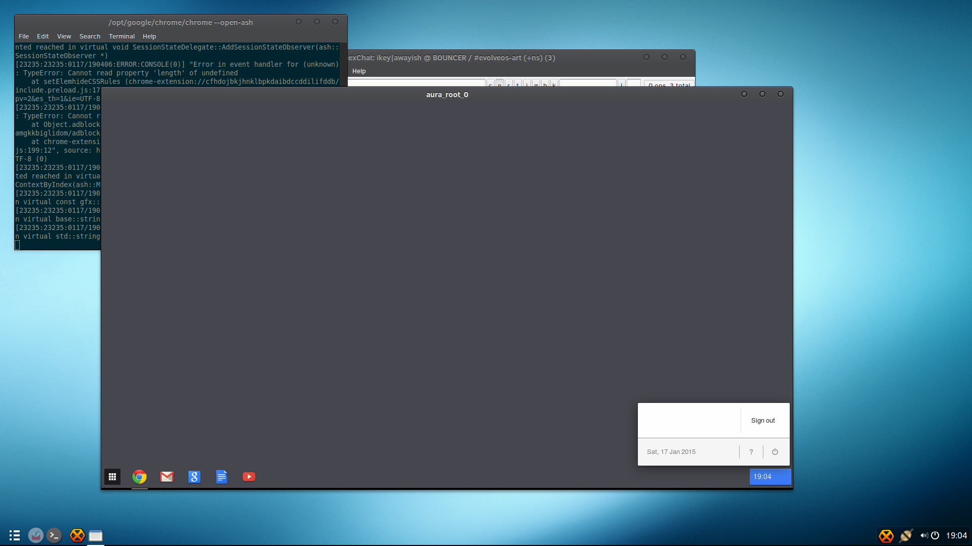Click the terminal window title bar

(181, 22)
